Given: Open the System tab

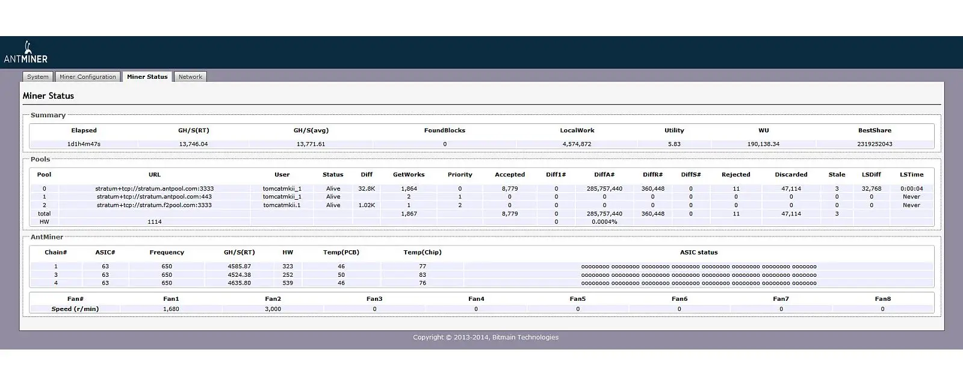Looking at the screenshot, I should click(x=38, y=77).
